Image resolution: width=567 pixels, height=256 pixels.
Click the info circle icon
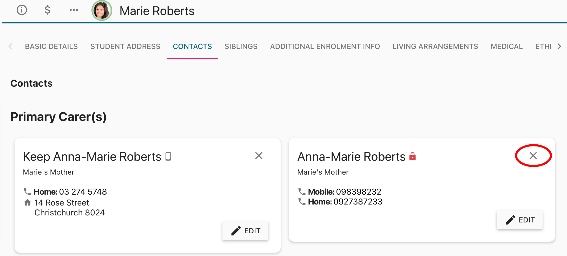[22, 10]
